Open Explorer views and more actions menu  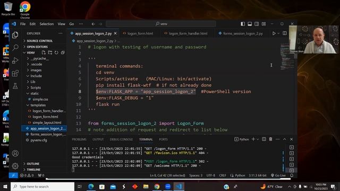tap(61, 33)
